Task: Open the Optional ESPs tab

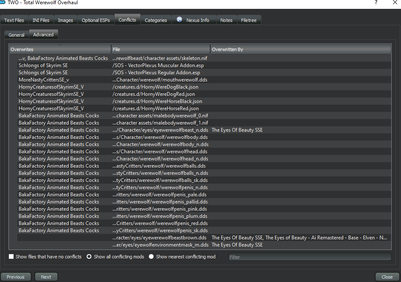Action: click(x=96, y=20)
